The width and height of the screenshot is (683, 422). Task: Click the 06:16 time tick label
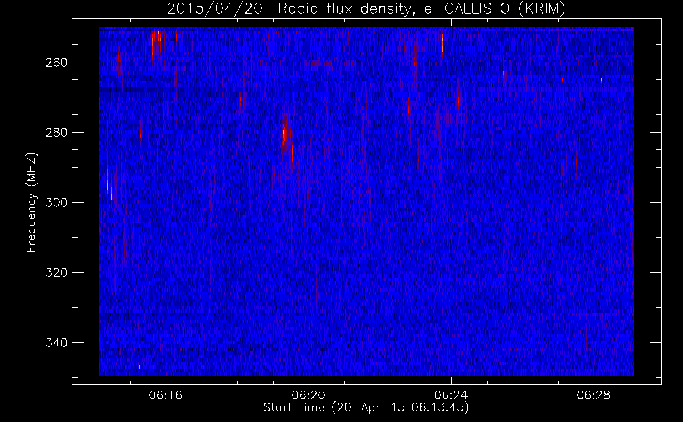[166, 395]
